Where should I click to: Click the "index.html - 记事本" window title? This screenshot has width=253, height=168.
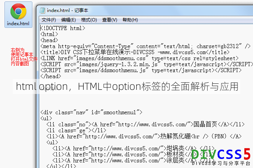point(67,11)
